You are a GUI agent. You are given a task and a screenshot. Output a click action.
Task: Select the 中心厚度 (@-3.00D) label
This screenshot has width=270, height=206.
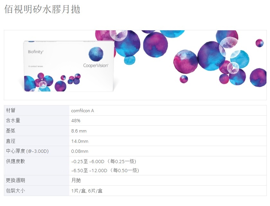27,151
